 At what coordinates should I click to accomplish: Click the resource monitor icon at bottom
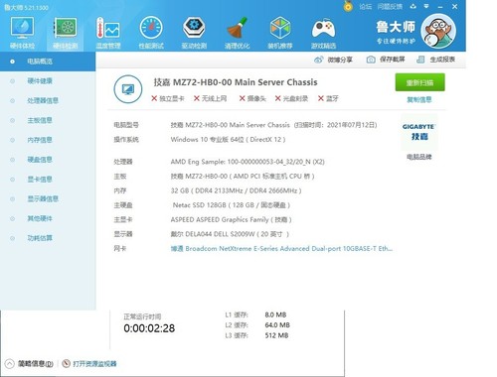pyautogui.click(x=67, y=363)
